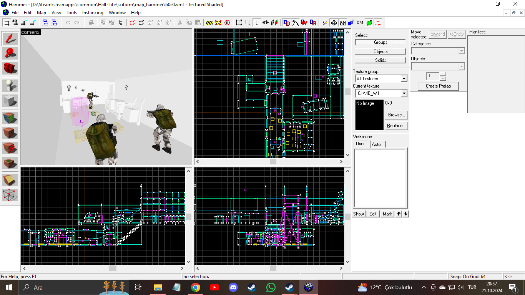Click the Carve tool icon
Viewport: 525px width, 295px height.
pos(91,23)
